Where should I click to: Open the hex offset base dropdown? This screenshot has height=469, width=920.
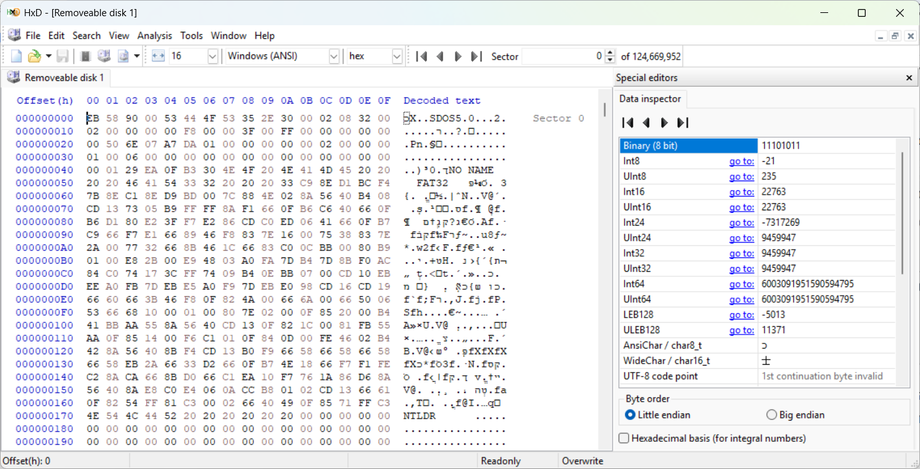397,56
